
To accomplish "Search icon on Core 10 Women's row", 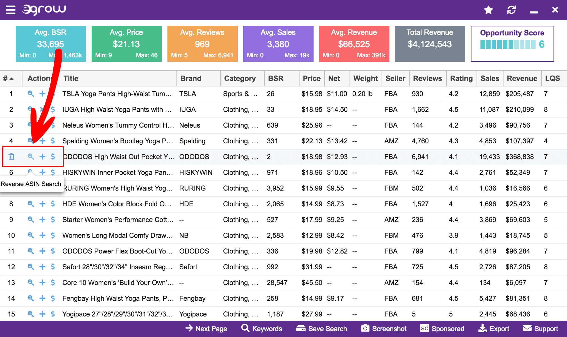I will click(31, 282).
